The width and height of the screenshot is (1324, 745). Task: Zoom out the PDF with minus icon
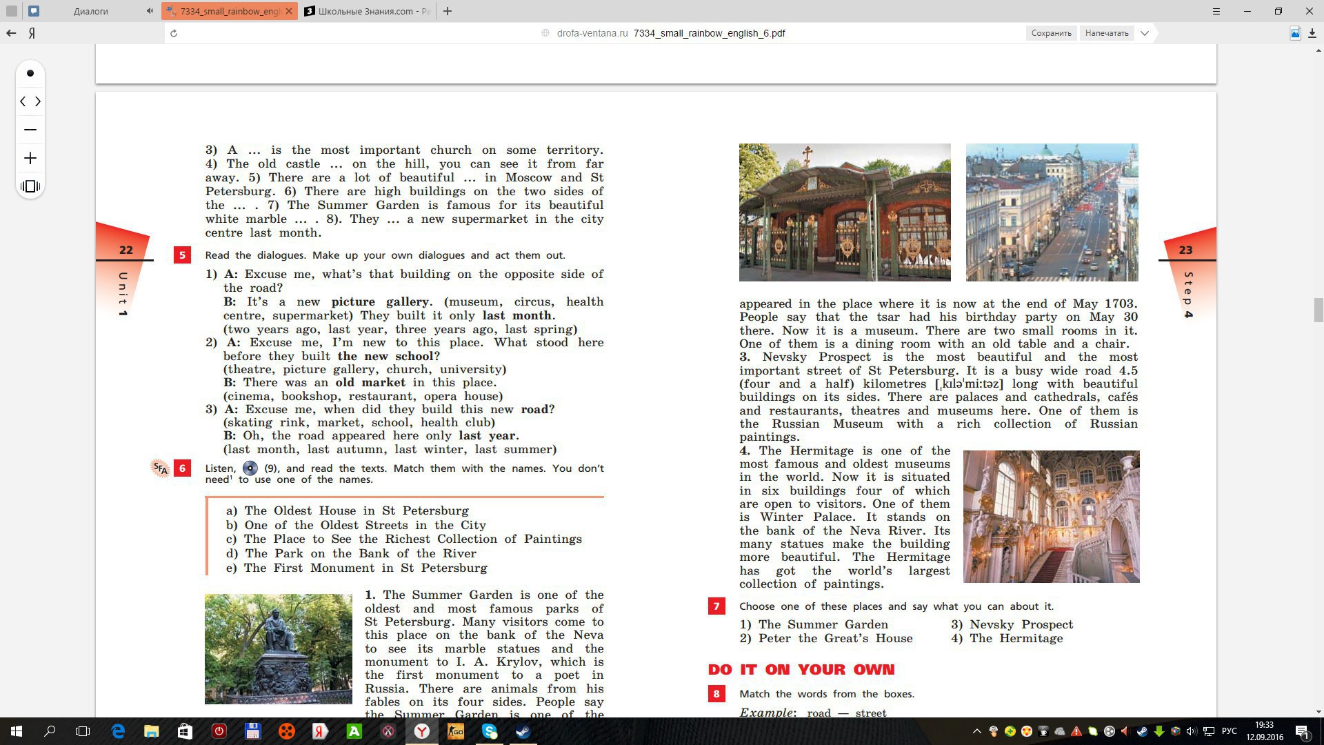click(x=30, y=130)
